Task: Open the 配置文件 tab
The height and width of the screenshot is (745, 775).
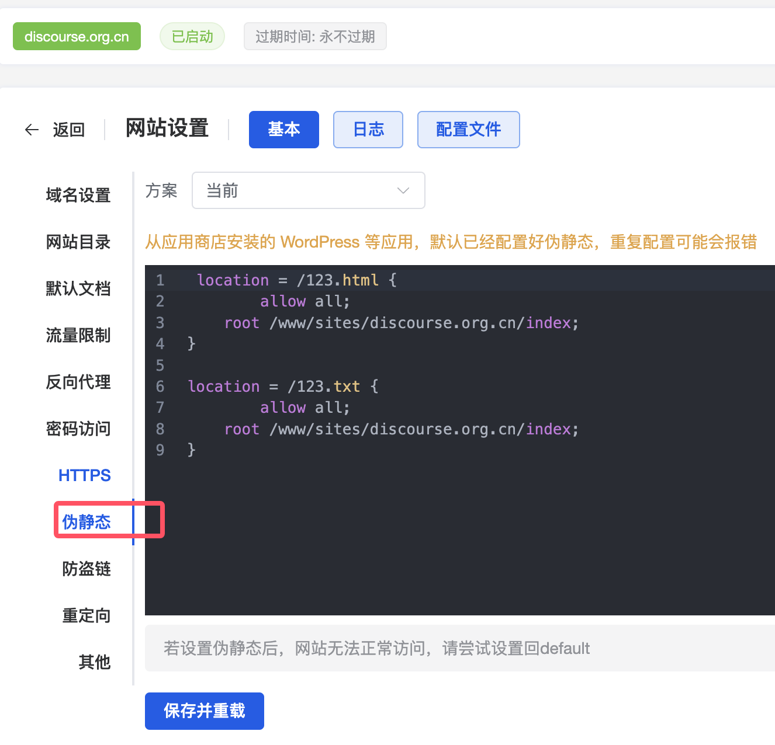Action: click(468, 130)
